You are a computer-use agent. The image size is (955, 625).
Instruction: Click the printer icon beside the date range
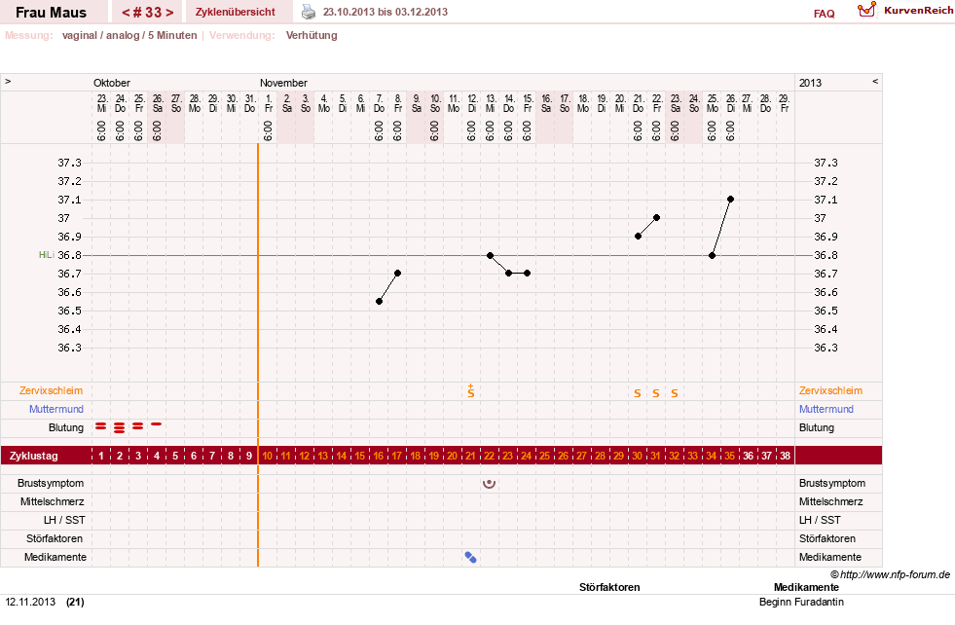tap(309, 12)
